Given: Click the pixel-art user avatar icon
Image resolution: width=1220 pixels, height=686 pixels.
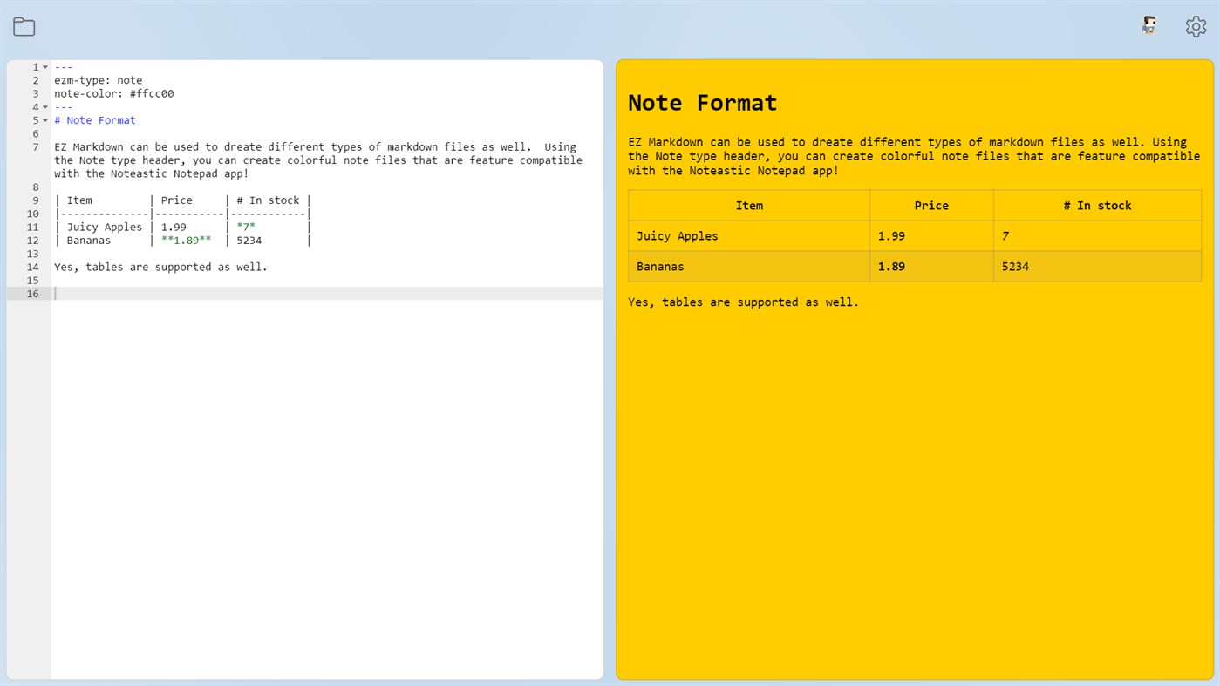Looking at the screenshot, I should click(x=1148, y=25).
